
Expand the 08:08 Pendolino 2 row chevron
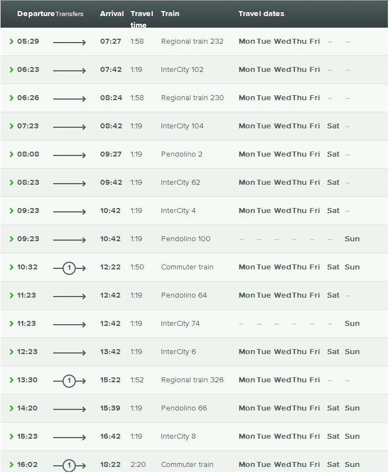click(x=12, y=154)
